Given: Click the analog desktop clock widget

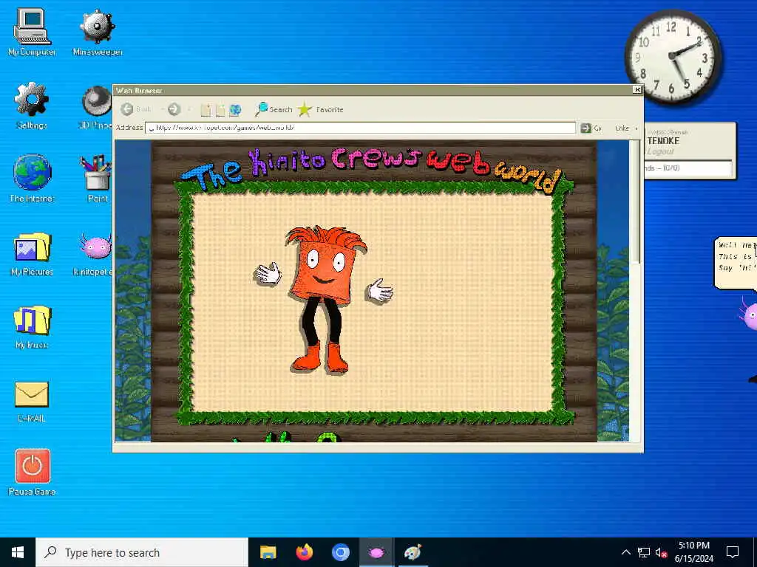Looking at the screenshot, I should [x=673, y=56].
